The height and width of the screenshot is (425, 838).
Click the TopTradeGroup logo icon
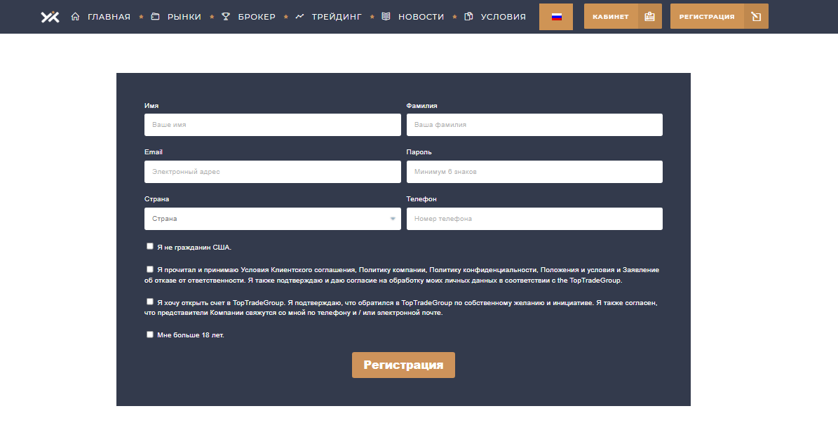point(50,17)
